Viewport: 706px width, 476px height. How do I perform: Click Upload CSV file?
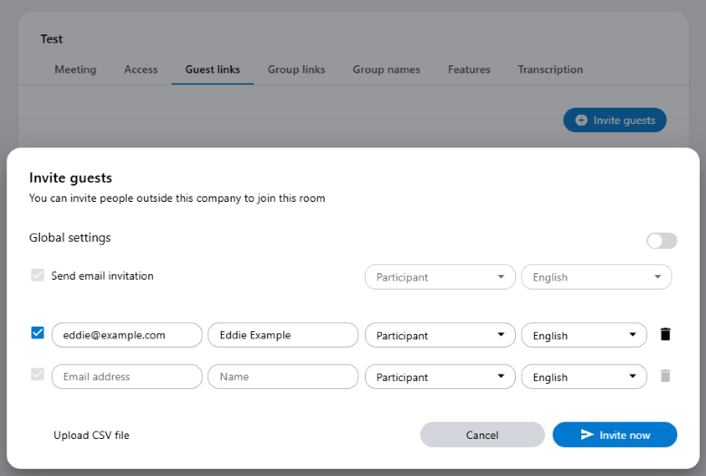tap(91, 435)
